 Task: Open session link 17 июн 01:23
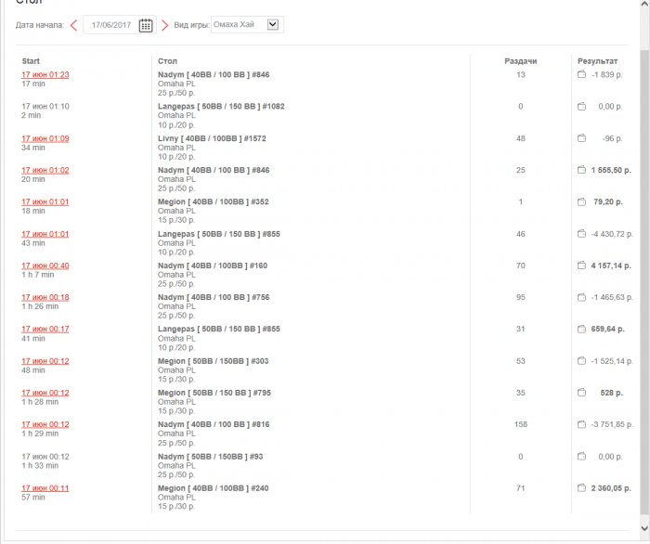pyautogui.click(x=45, y=75)
